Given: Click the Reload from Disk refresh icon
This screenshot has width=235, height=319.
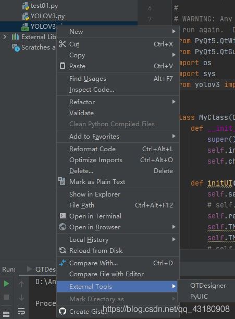Looking at the screenshot, I should tap(63, 250).
